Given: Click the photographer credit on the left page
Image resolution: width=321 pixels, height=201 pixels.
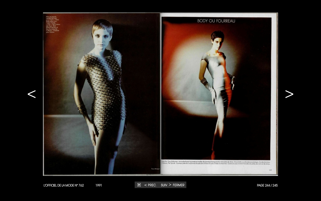Looking at the screenshot, I should click(155, 169).
